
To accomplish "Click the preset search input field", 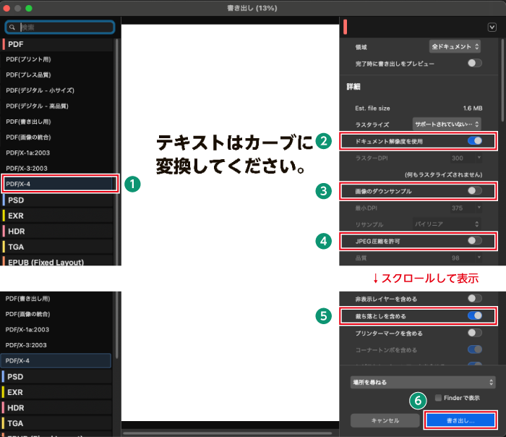I will pyautogui.click(x=65, y=27).
